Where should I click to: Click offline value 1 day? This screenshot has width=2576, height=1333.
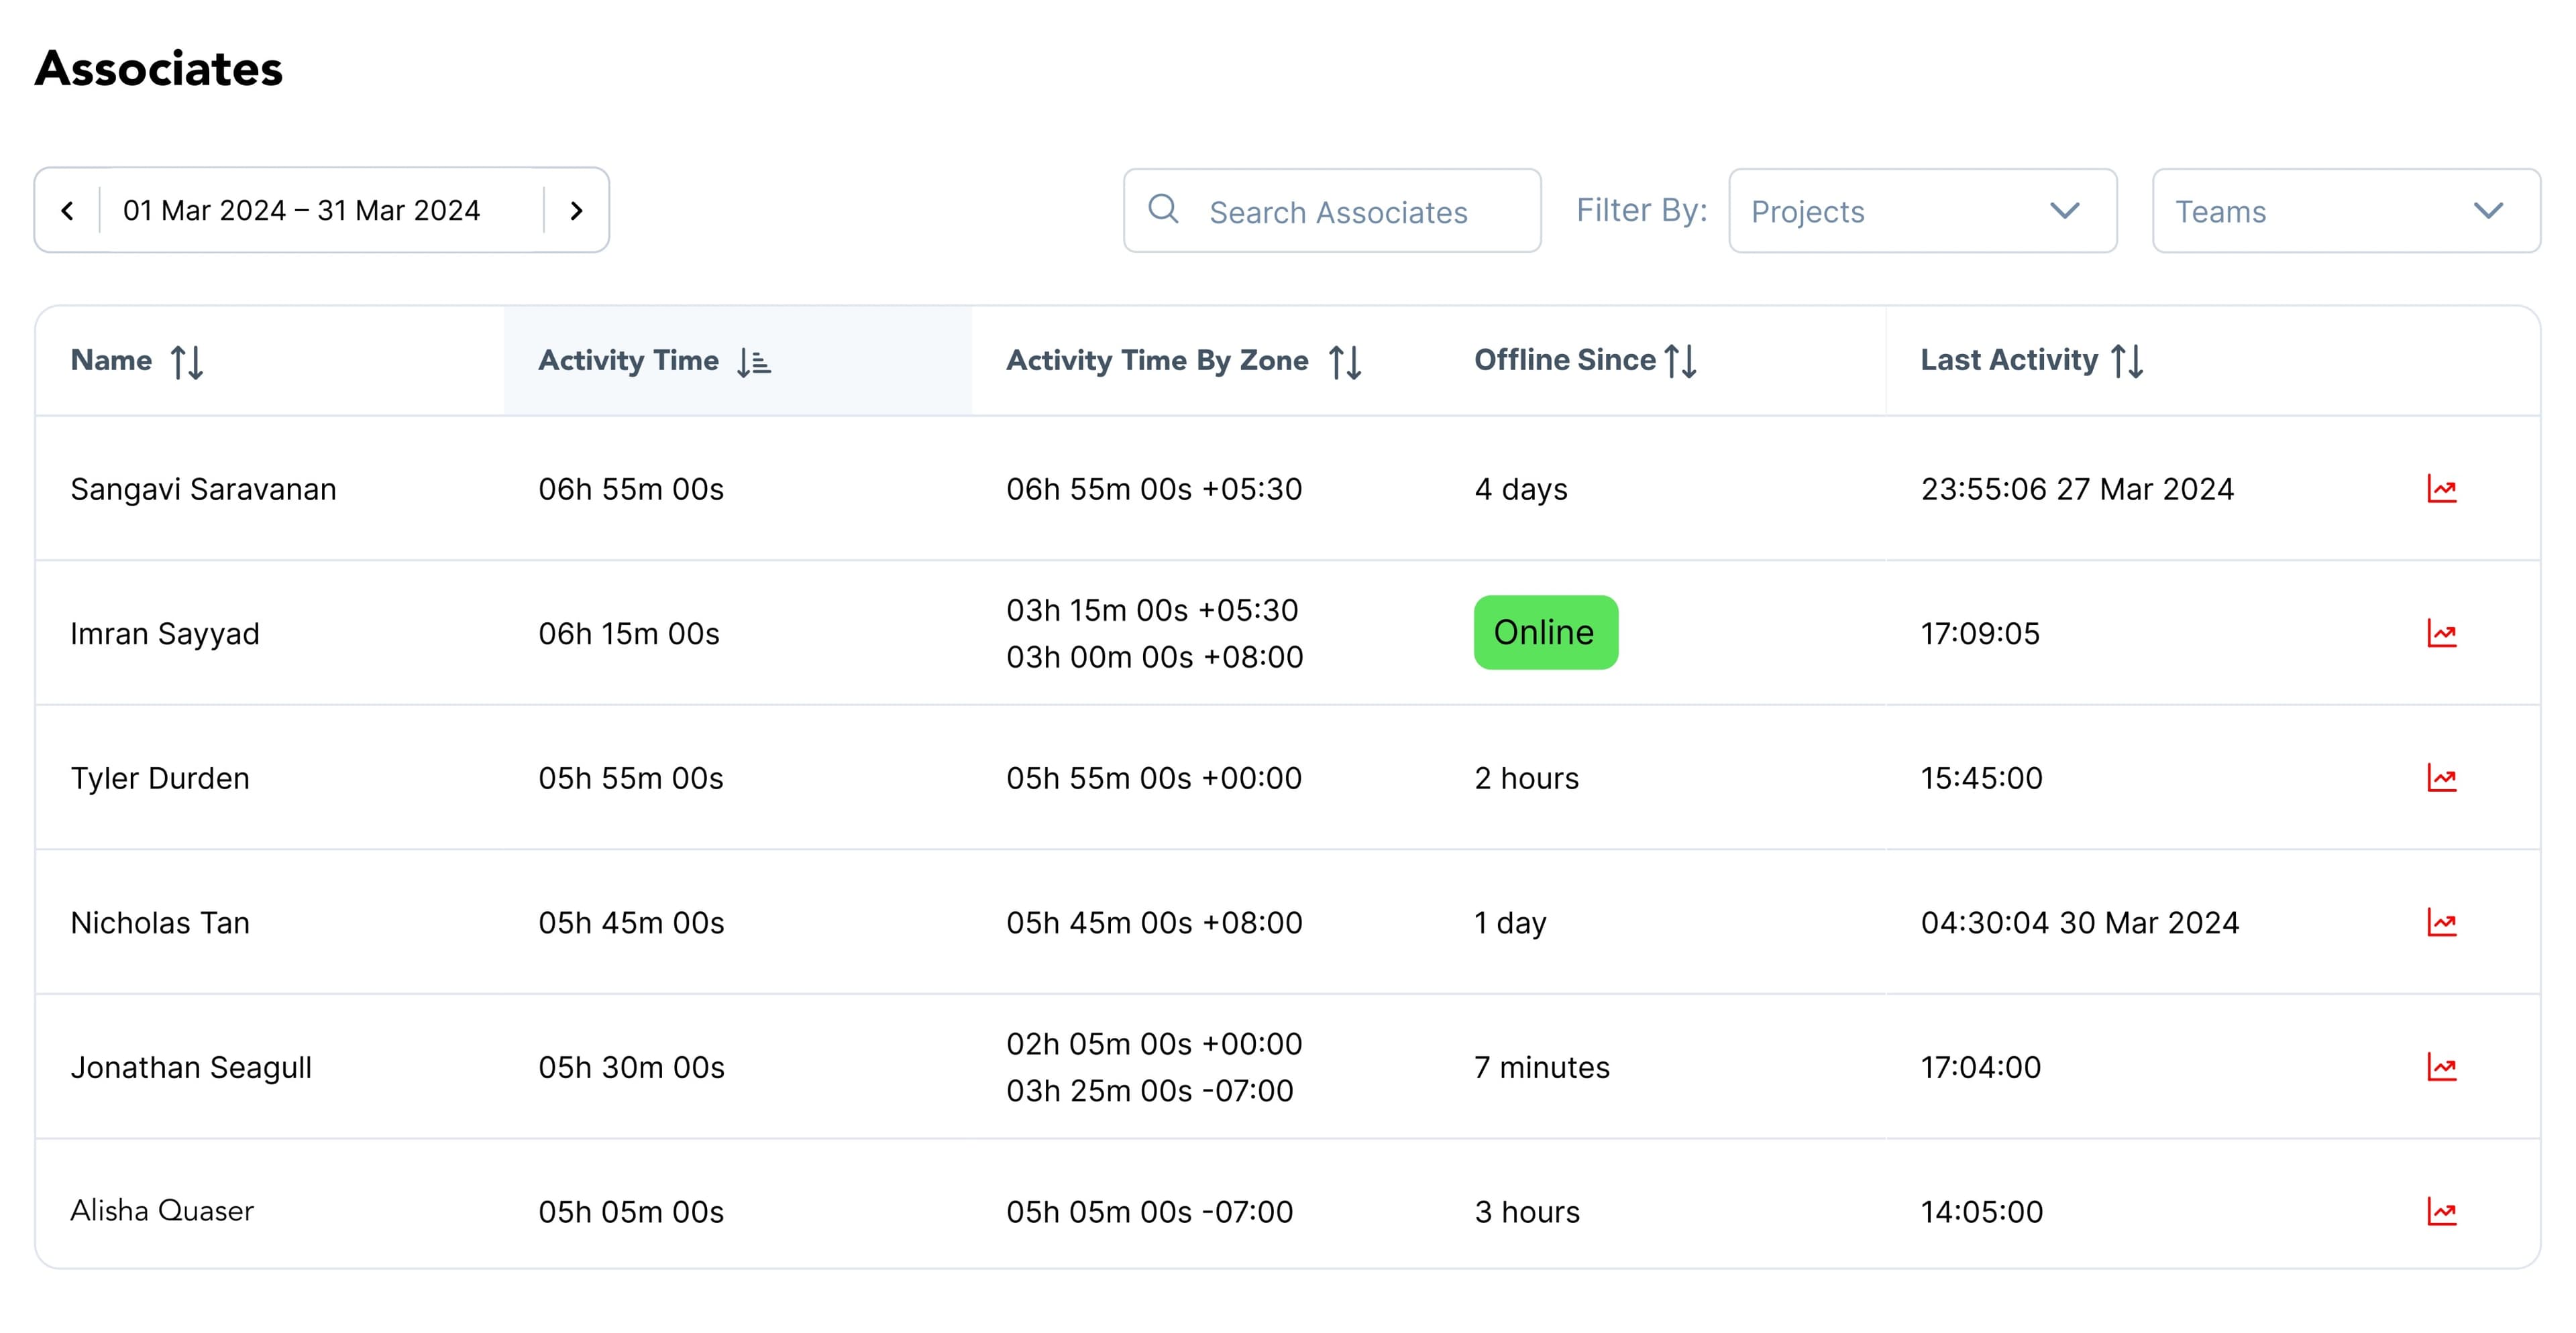1511,923
